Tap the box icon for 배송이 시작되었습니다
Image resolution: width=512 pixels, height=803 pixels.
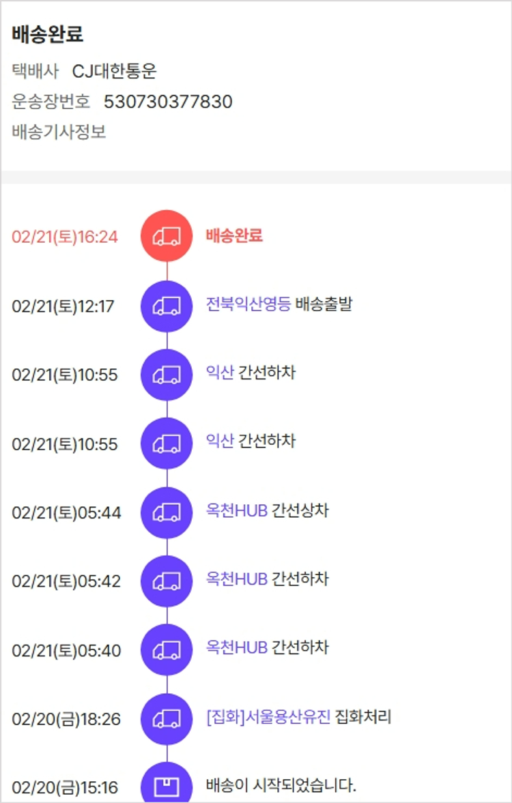pyautogui.click(x=167, y=786)
